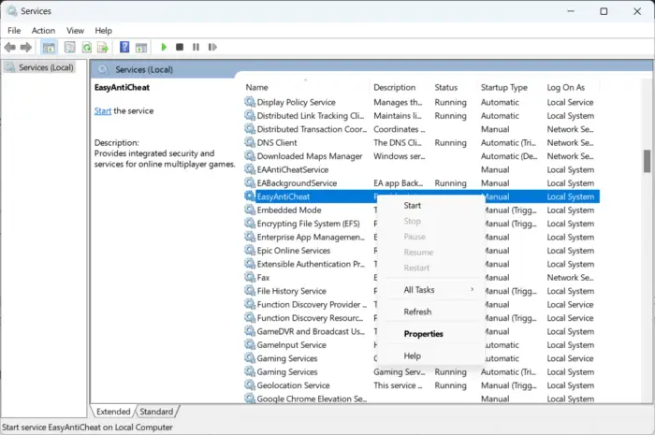Select the Distributed Transaction Coordinator row
The height and width of the screenshot is (435, 655).
coord(421,129)
